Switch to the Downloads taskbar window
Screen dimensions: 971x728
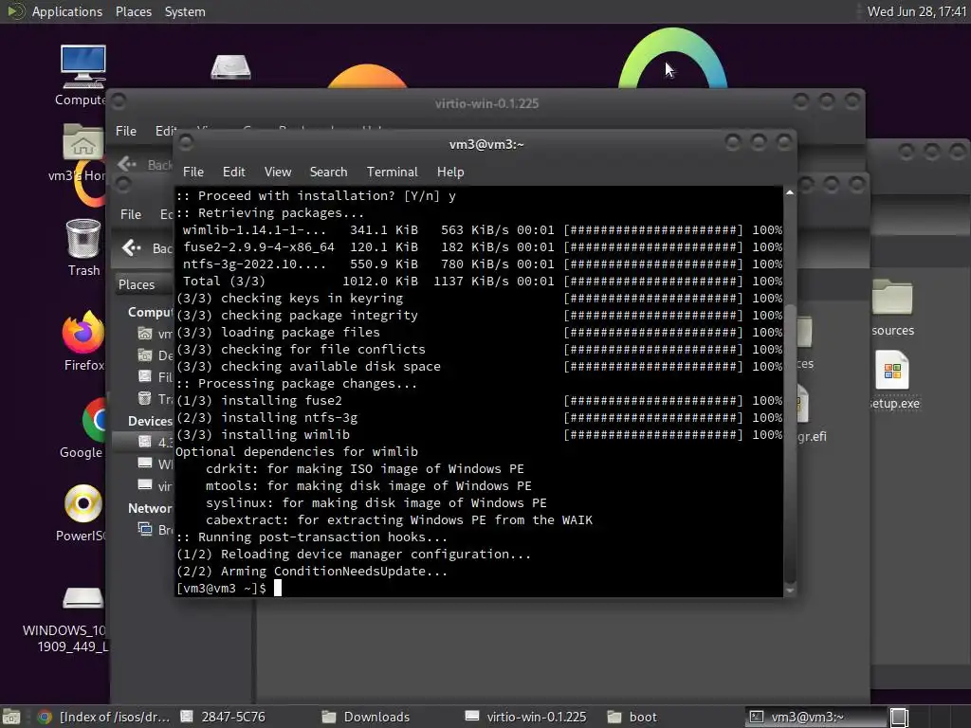[x=367, y=717]
